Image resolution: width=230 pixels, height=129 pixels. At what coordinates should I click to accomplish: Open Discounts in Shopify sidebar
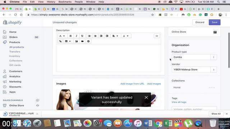point(15,87)
